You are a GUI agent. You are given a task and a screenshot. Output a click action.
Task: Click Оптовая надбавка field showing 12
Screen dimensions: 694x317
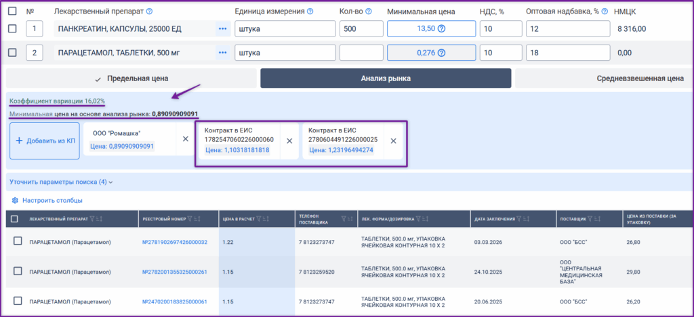(568, 29)
